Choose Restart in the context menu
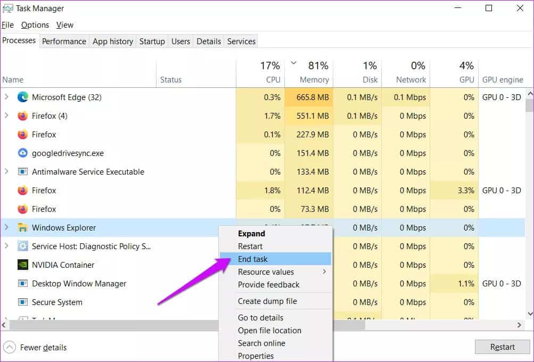Image resolution: width=534 pixels, height=362 pixels. [275, 246]
